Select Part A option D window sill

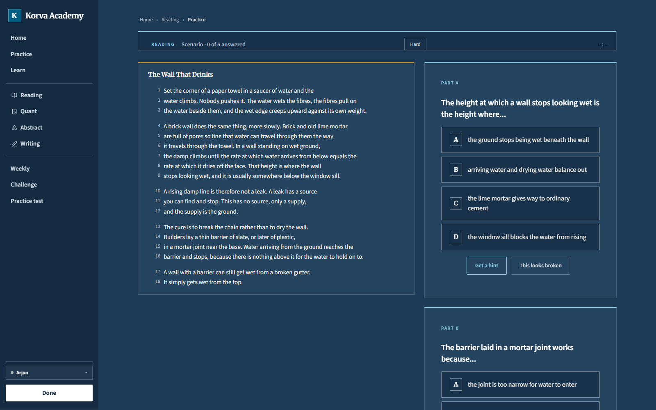(x=520, y=237)
